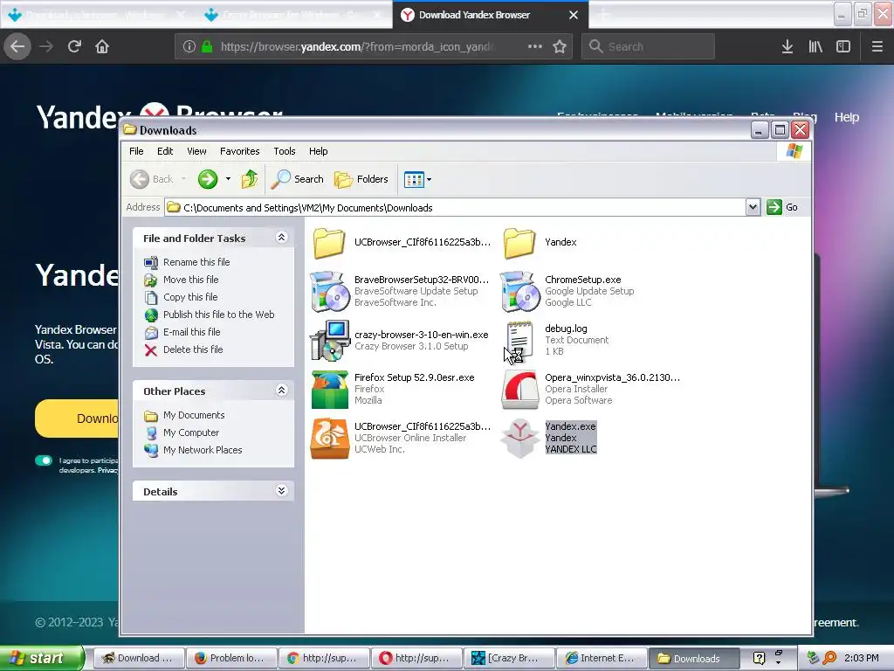Open Search in Downloads toolbar
Screen dimensions: 894x671
click(x=297, y=179)
